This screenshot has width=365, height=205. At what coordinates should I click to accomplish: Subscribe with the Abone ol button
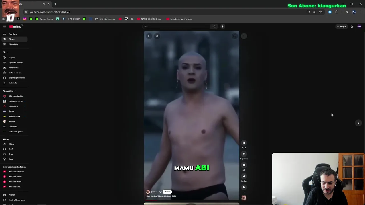[167, 192]
